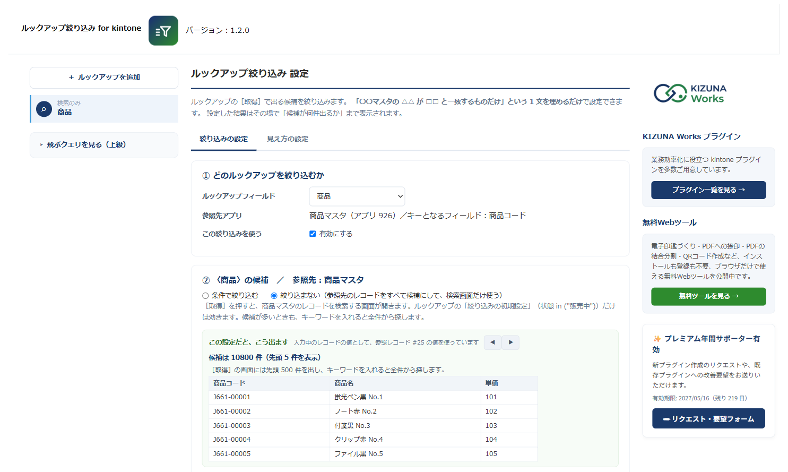Show previous reference record with left arrow
The height and width of the screenshot is (472, 788).
pos(492,342)
